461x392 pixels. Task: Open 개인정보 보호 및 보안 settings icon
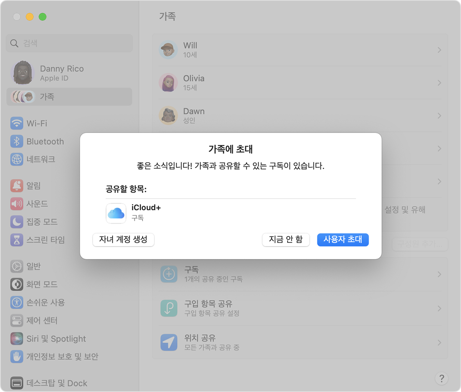tap(17, 357)
